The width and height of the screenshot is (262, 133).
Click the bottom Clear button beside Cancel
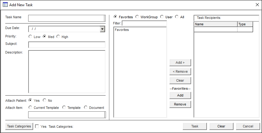click(x=221, y=126)
